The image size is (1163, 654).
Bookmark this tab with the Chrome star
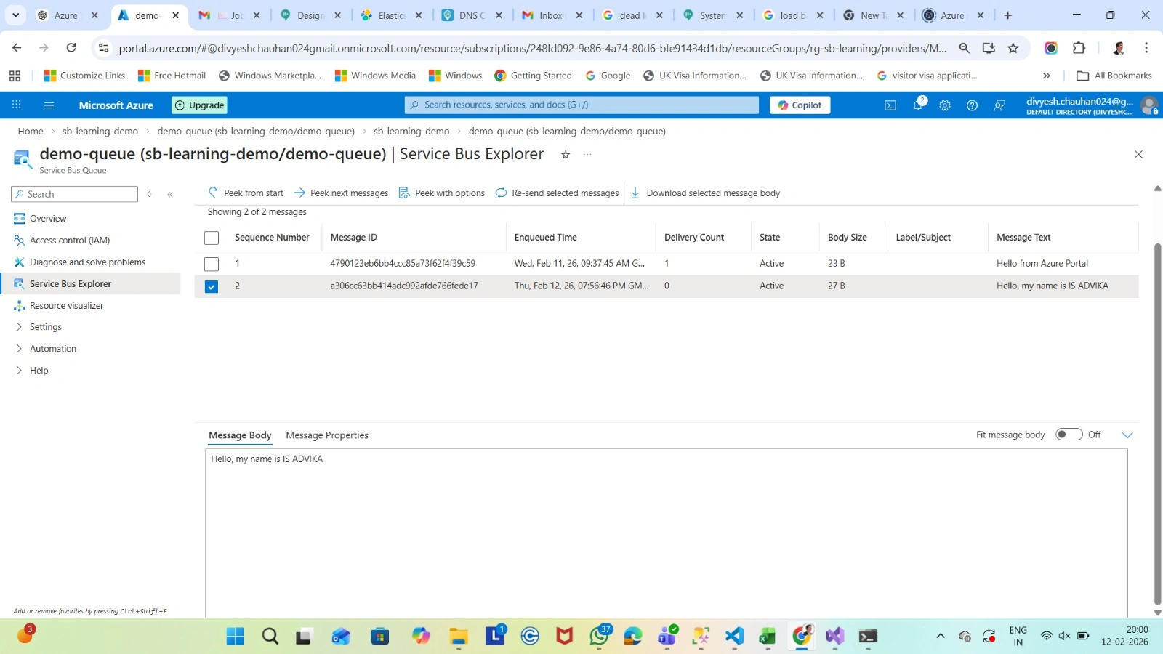tap(1013, 48)
